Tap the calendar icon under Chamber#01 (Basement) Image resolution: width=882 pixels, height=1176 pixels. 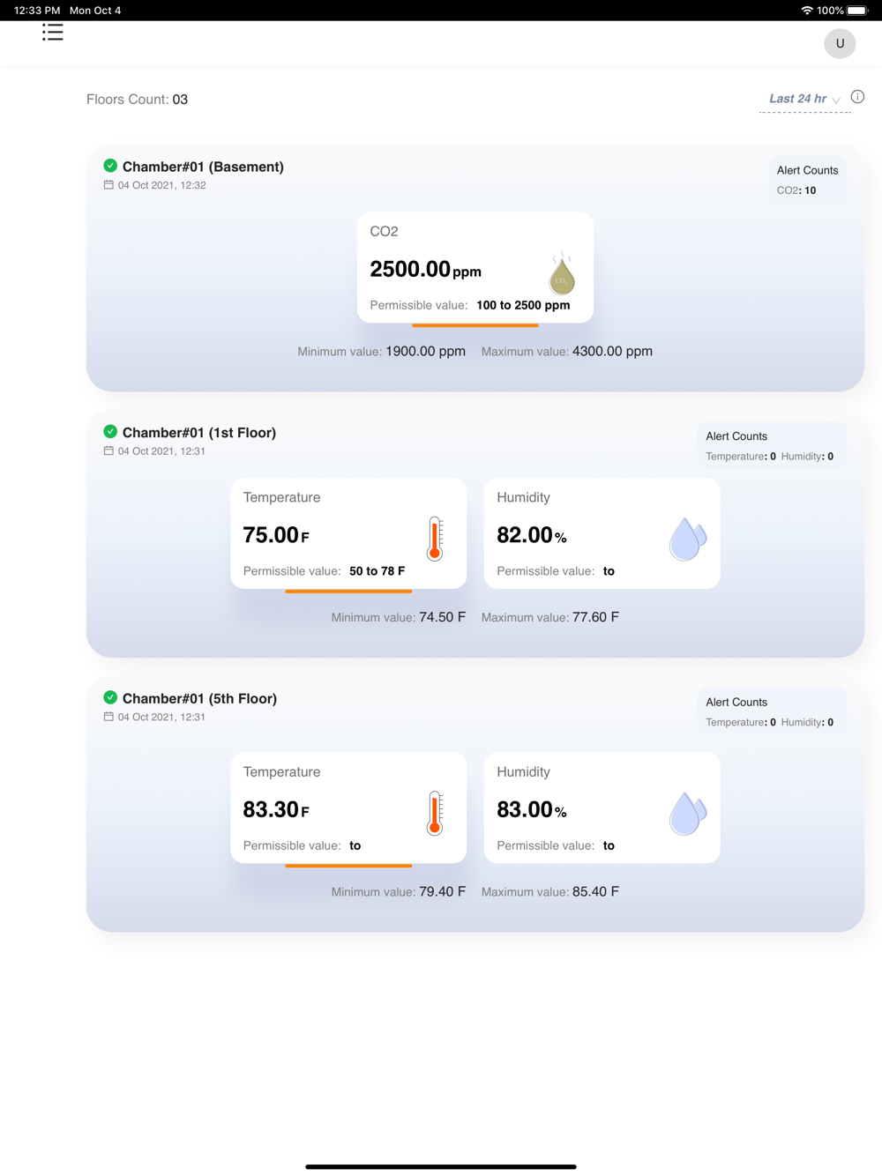(108, 185)
